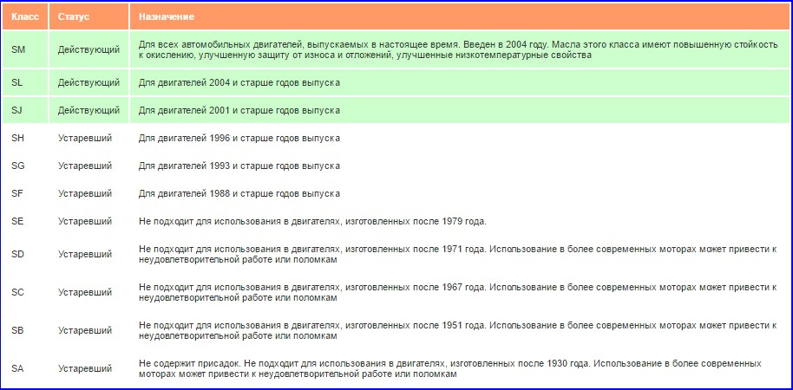Click "Действующий" status in SL row
Image resolution: width=793 pixels, height=390 pixels.
88,83
